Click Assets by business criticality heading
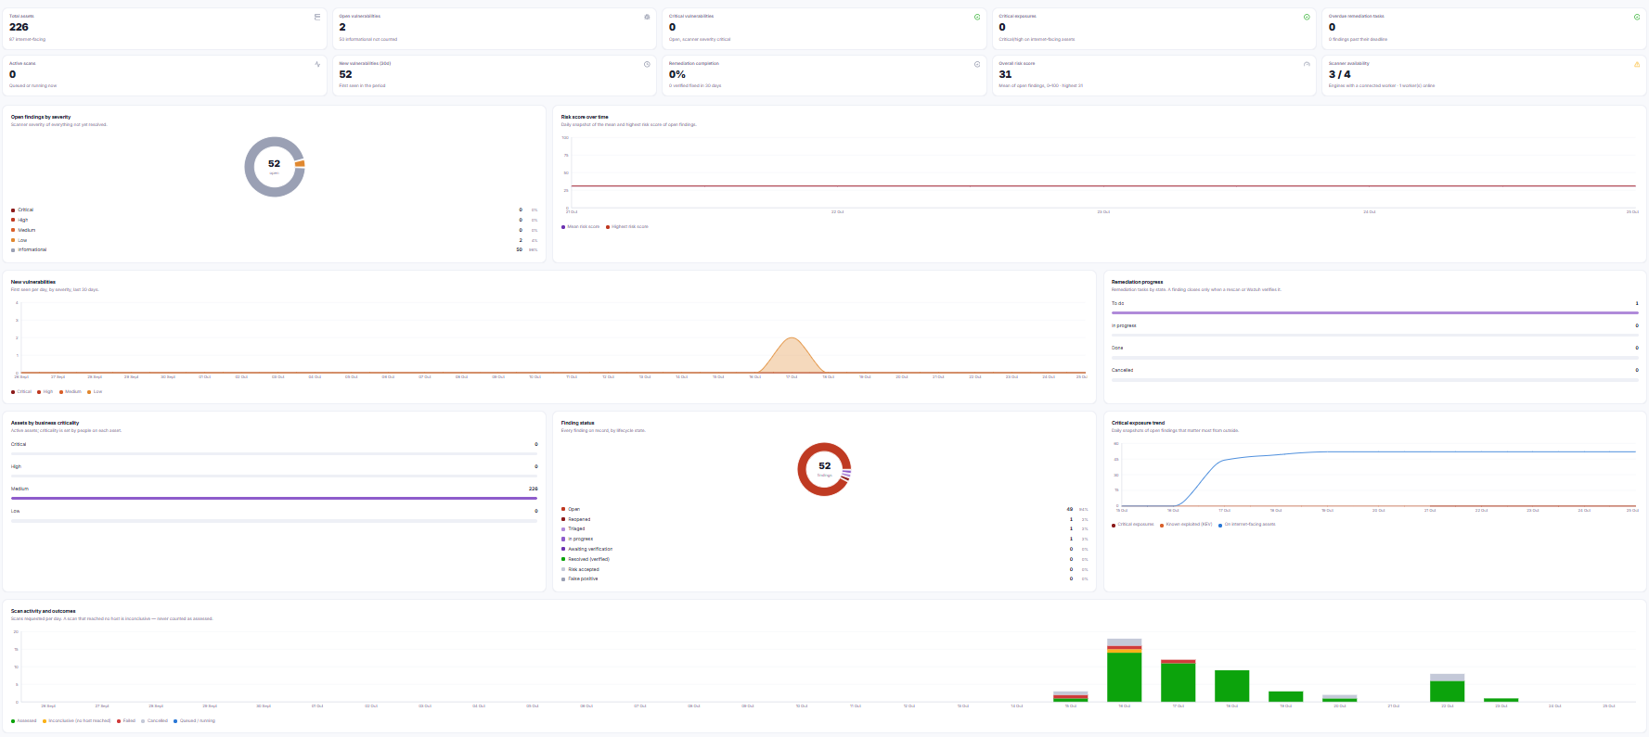Image resolution: width=1649 pixels, height=737 pixels. [45, 423]
